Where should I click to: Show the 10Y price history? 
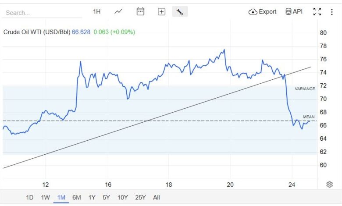tap(123, 198)
